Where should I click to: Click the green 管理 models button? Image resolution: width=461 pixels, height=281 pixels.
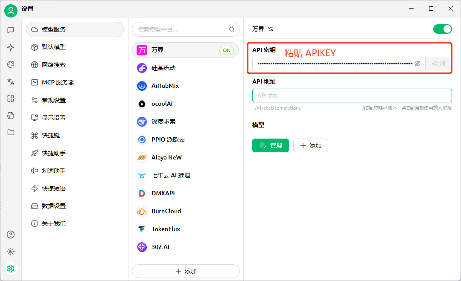pos(271,145)
